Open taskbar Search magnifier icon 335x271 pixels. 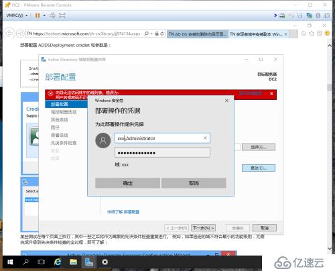[x=26, y=262]
